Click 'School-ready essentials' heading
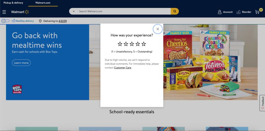The image size is (265, 131). click(x=132, y=112)
